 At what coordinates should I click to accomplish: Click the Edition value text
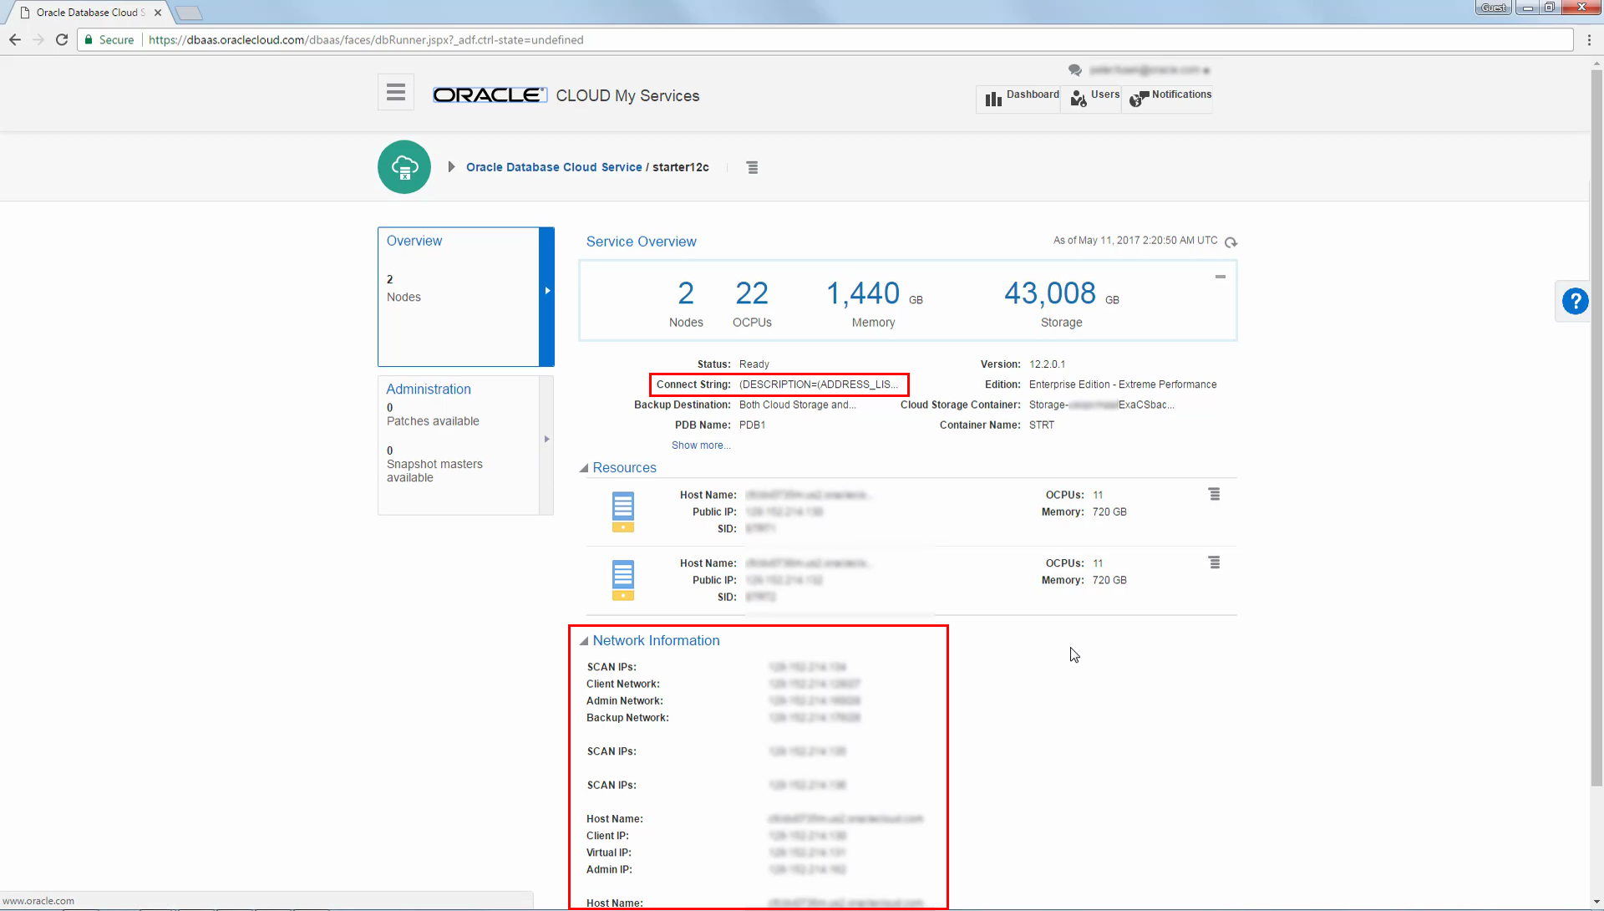tap(1123, 384)
